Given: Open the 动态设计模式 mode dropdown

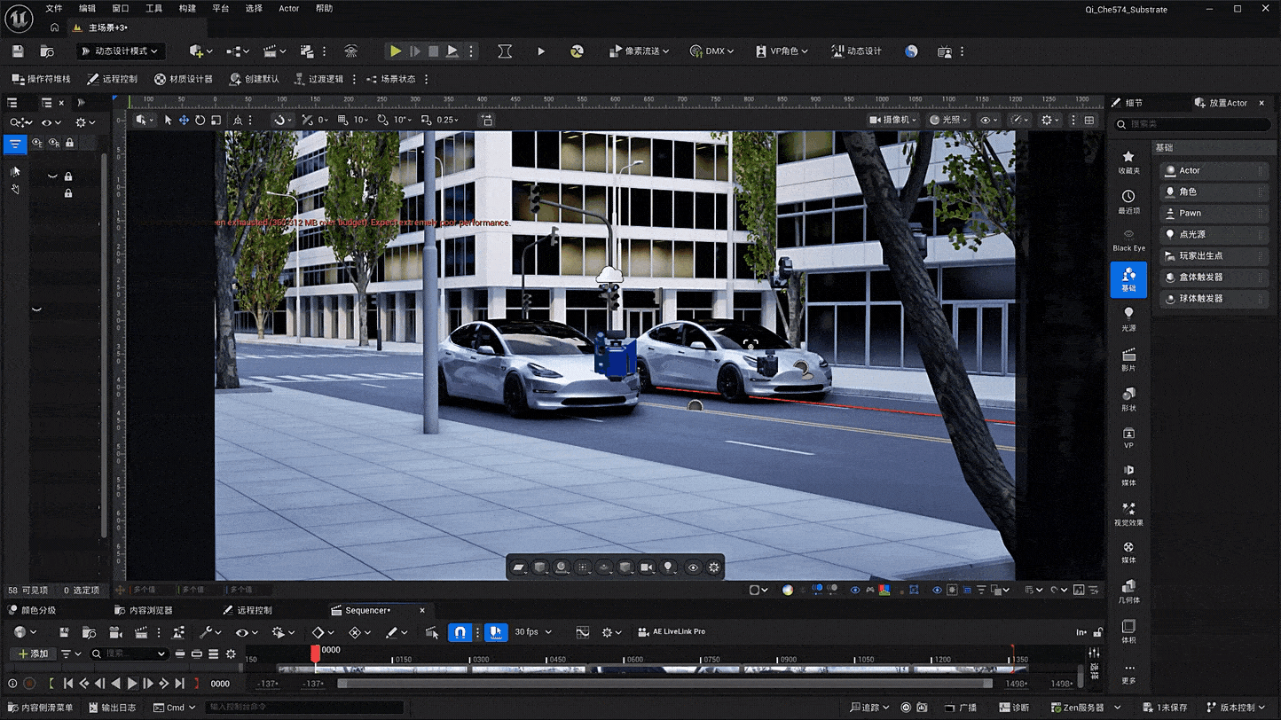Looking at the screenshot, I should pos(120,51).
